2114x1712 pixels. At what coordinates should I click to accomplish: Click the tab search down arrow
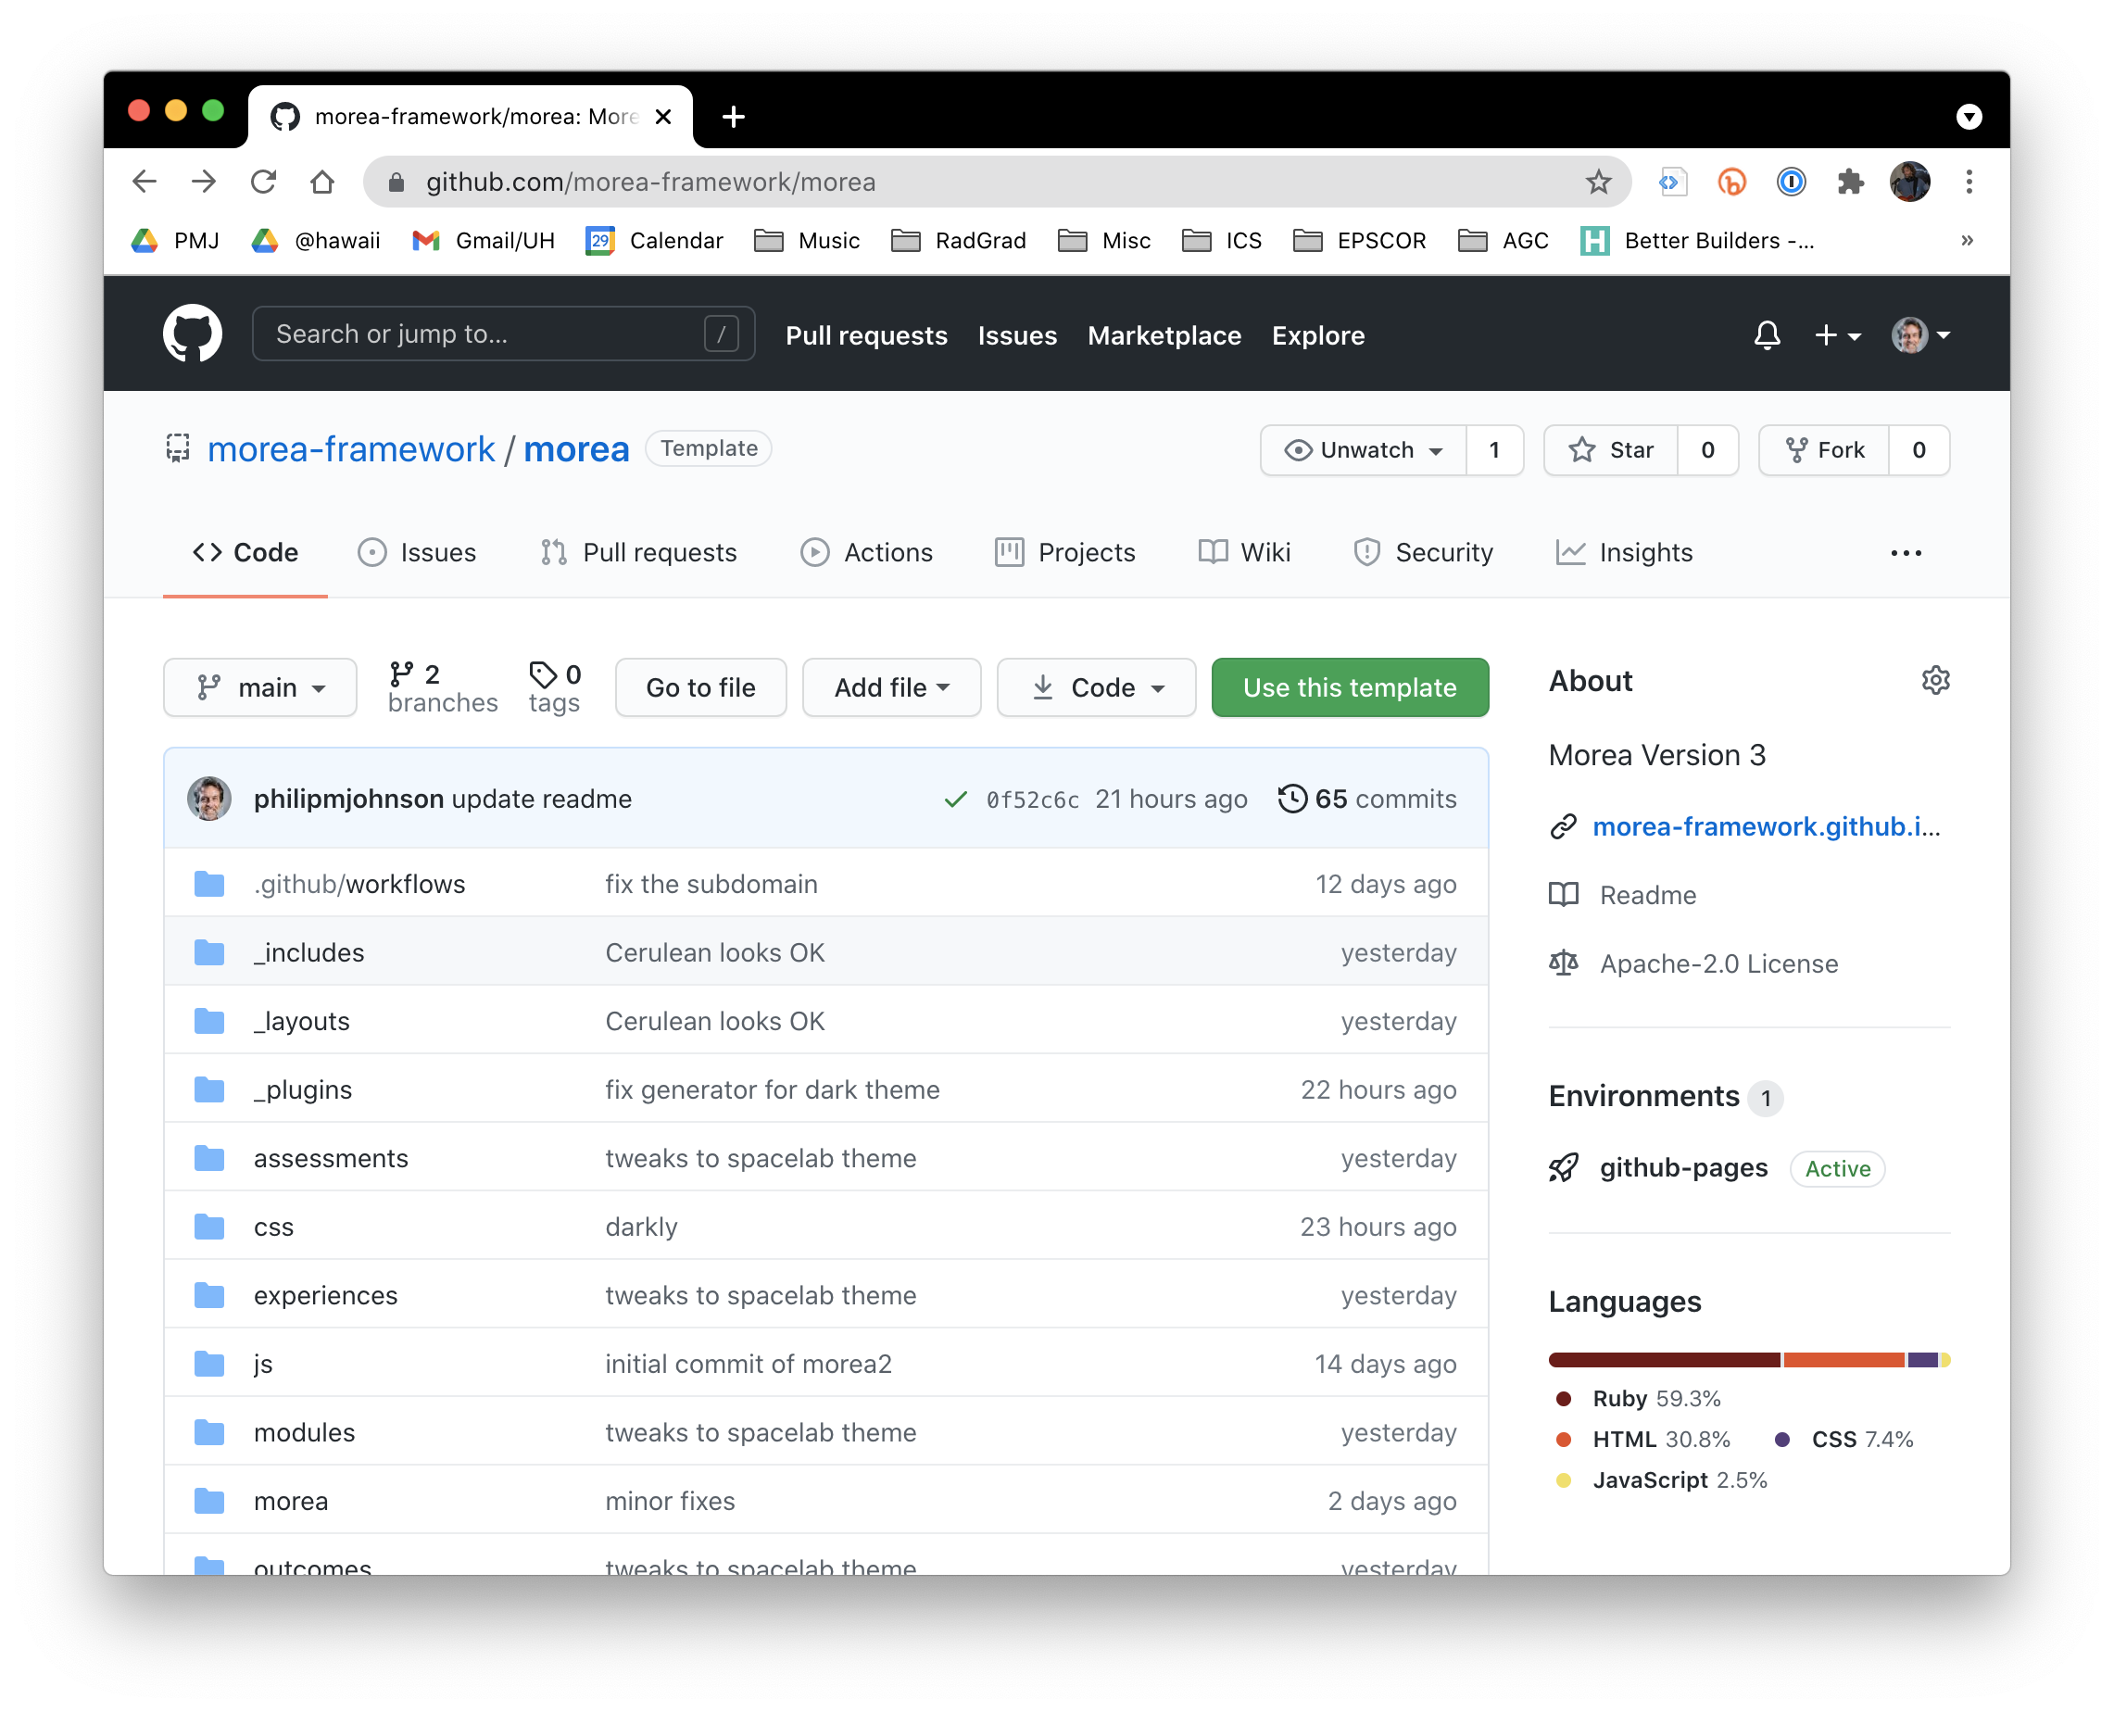(1968, 117)
